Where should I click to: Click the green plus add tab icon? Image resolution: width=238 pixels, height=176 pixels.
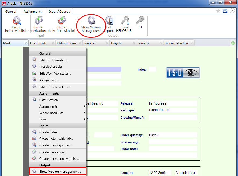pyautogui.click(x=233, y=43)
